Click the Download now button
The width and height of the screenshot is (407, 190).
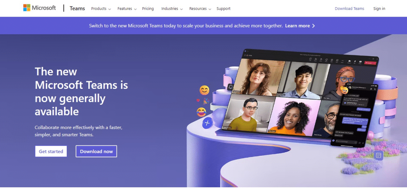96,151
